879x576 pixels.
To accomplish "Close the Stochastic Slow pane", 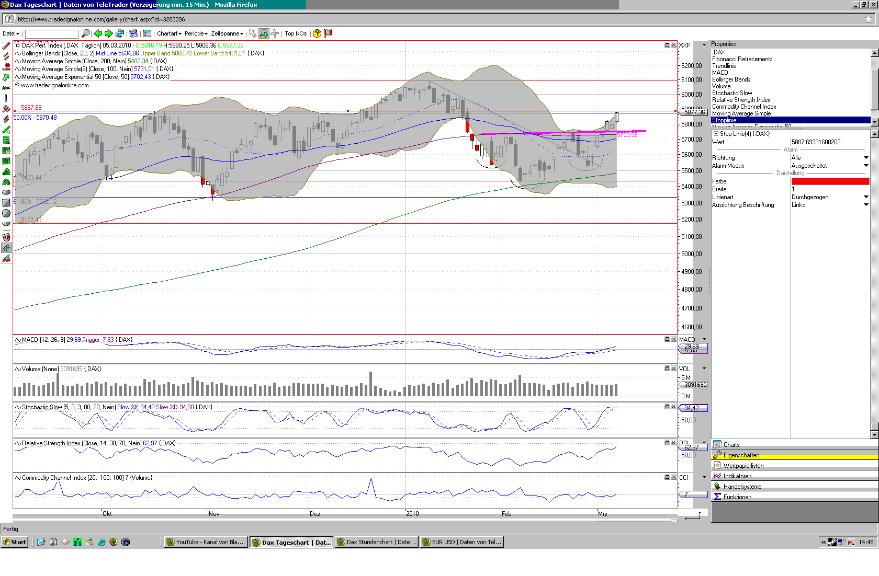I will (674, 407).
